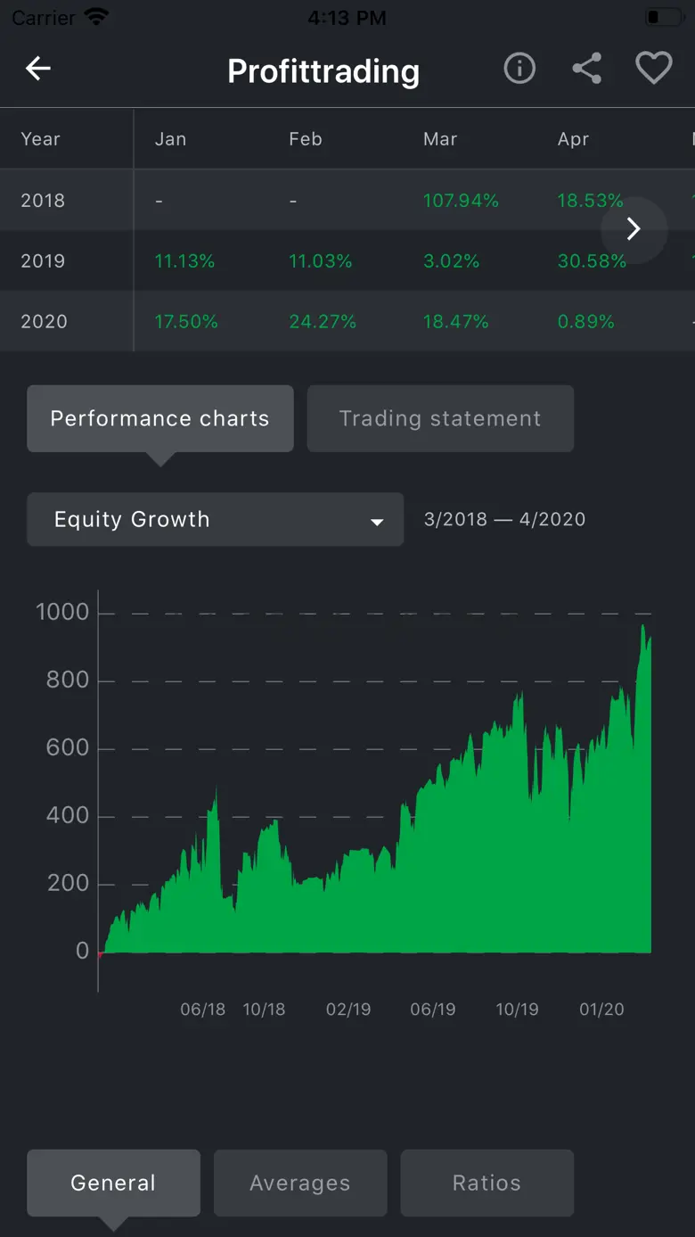
Task: Select the Ratios tab
Action: 487,1183
